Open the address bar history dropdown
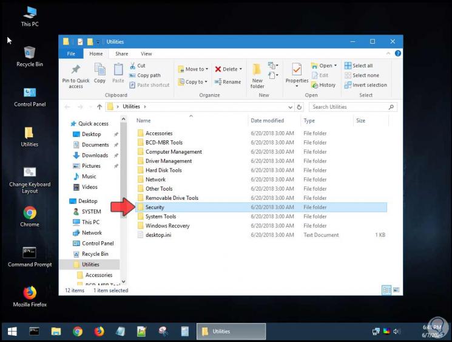Screen dimensions: 452x342 point(290,107)
